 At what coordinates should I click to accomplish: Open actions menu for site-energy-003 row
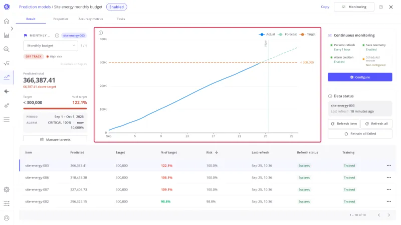click(x=389, y=165)
